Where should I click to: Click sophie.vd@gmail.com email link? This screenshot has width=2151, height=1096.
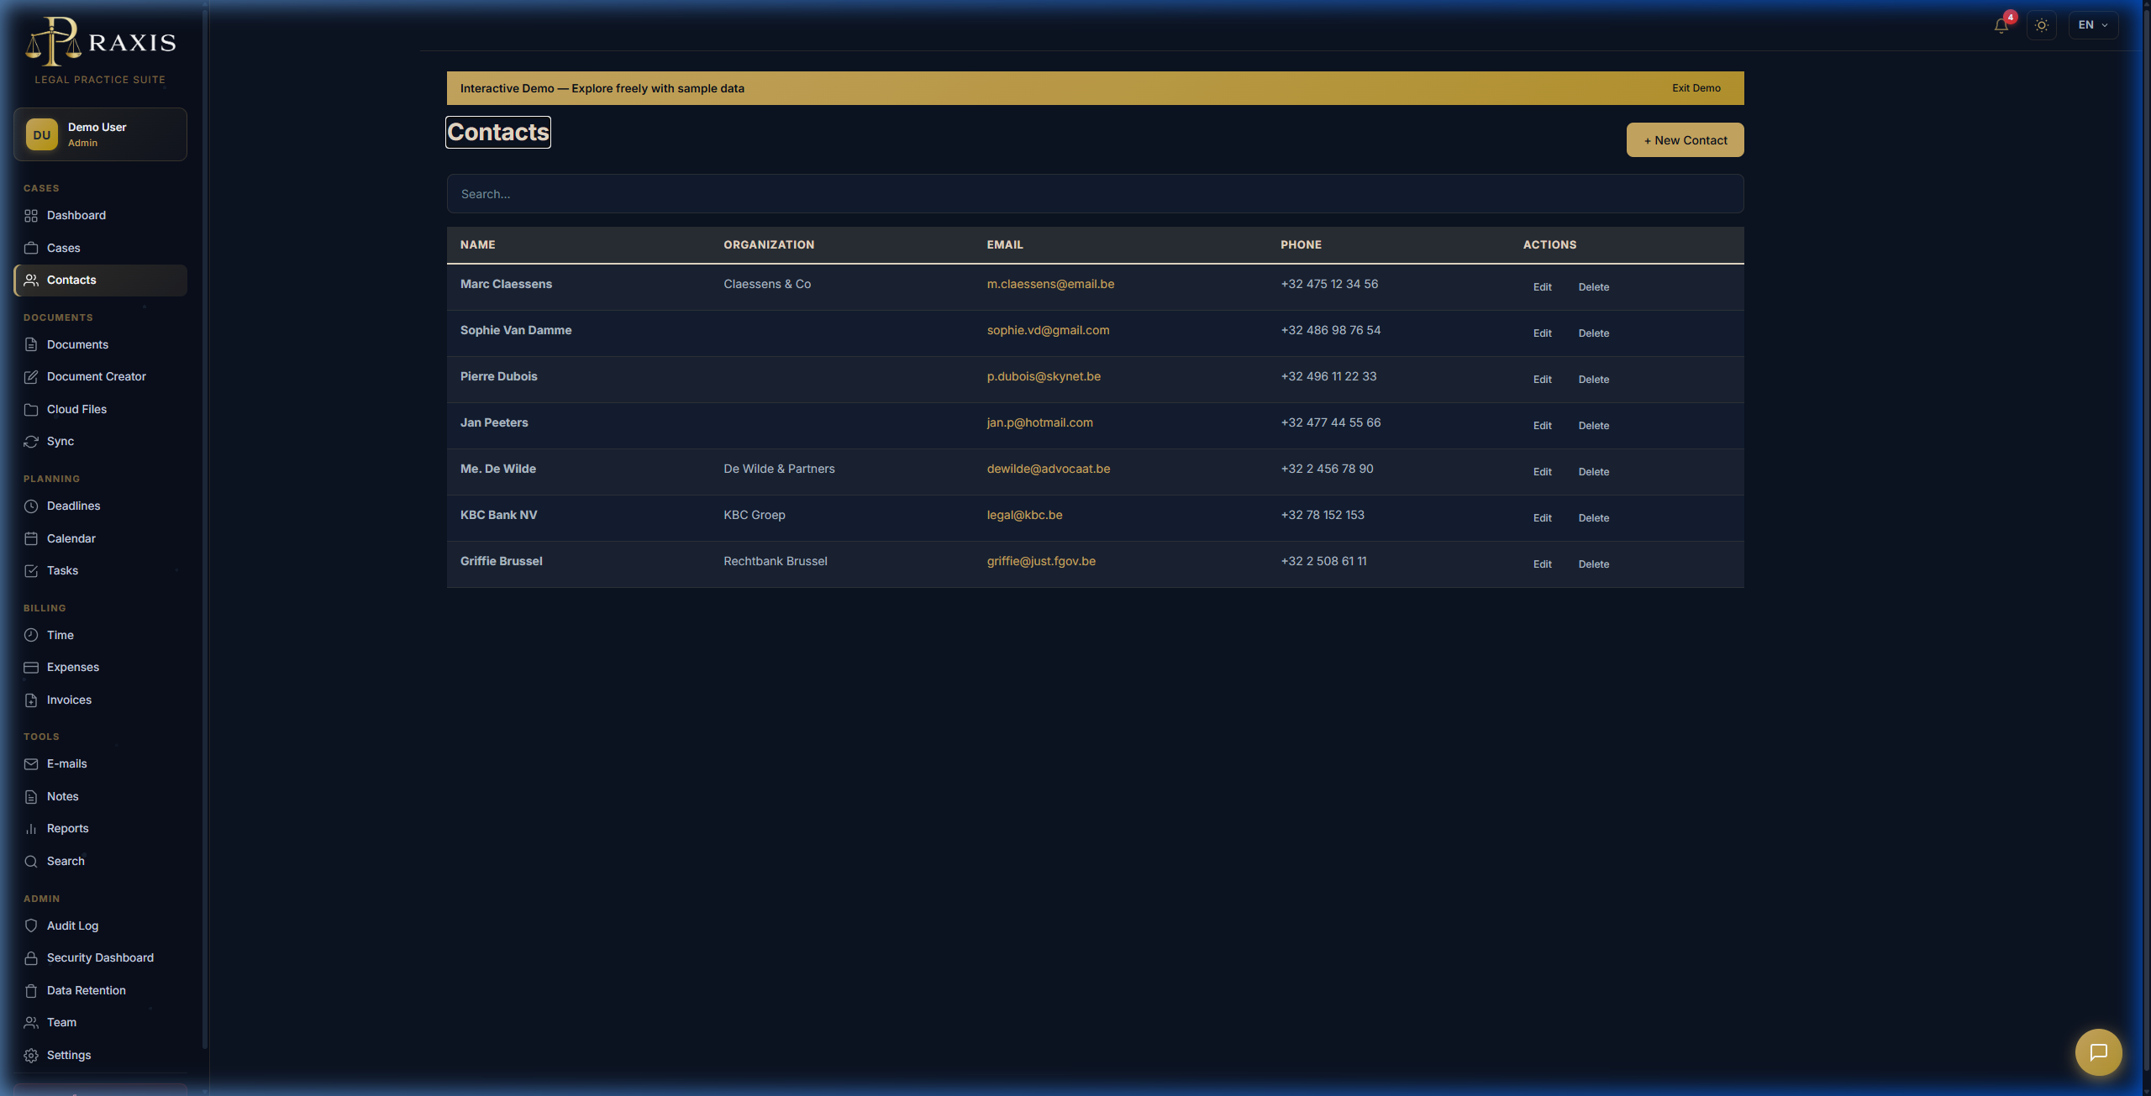click(x=1048, y=330)
